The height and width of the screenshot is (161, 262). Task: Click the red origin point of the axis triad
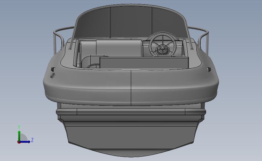pos(19,142)
